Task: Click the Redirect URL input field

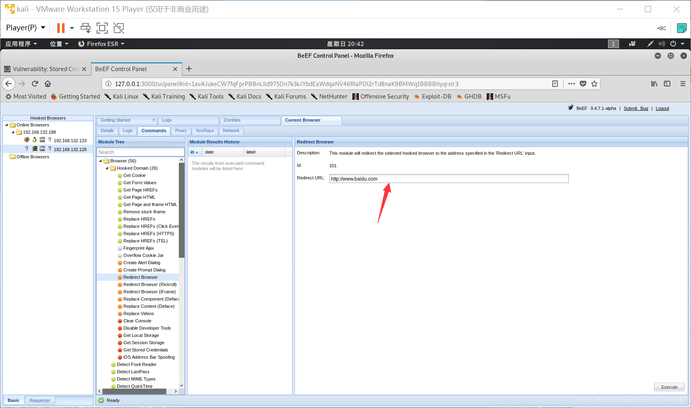Action: (x=449, y=179)
